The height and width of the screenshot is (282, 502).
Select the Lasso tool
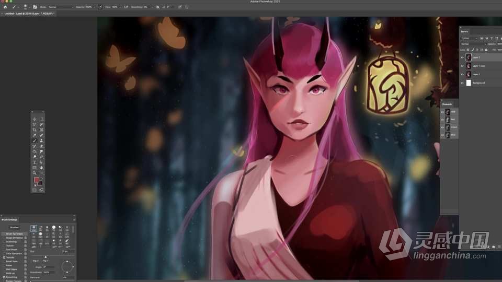(x=35, y=124)
